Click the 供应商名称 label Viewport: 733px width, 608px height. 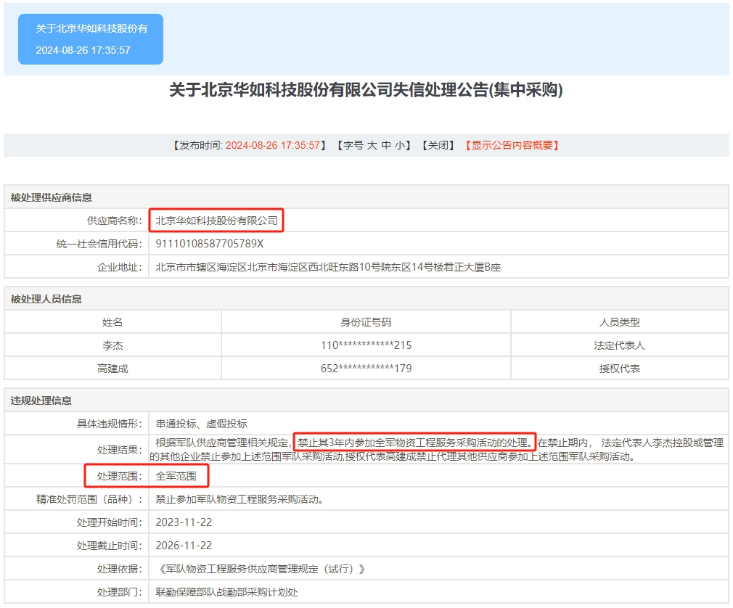(114, 221)
